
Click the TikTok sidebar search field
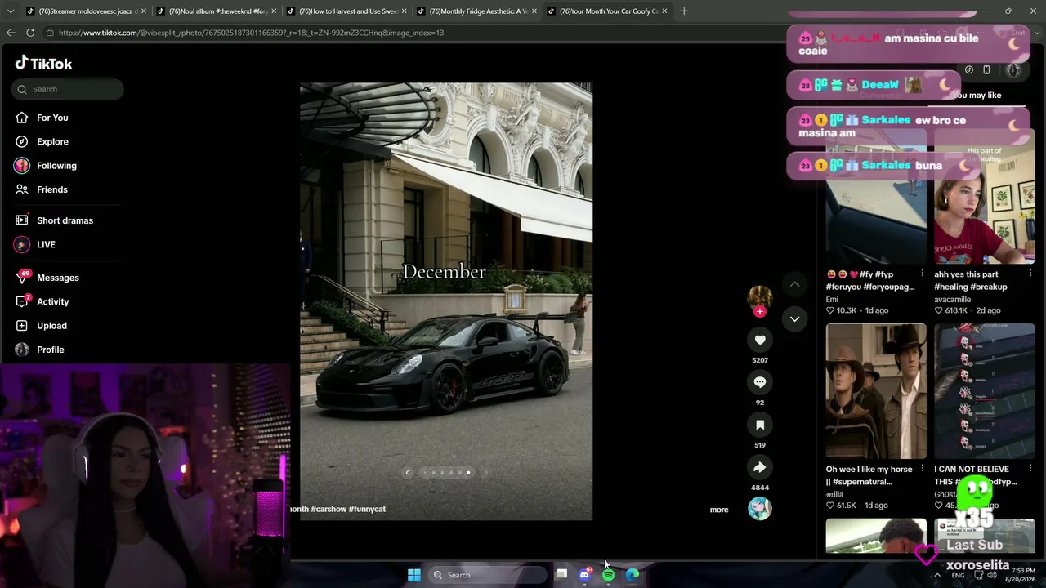click(x=68, y=89)
